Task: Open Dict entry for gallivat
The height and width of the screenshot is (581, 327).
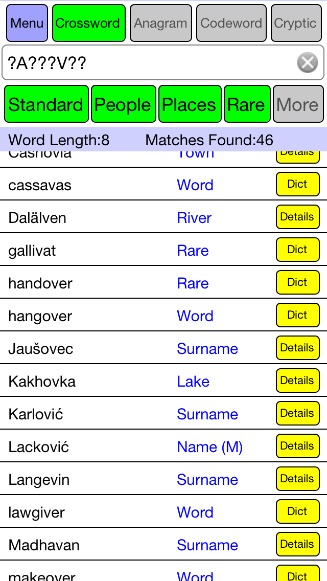Action: 297,250
